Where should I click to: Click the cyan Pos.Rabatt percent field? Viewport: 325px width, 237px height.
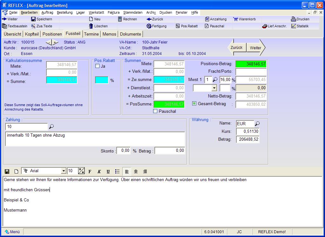coord(102,80)
